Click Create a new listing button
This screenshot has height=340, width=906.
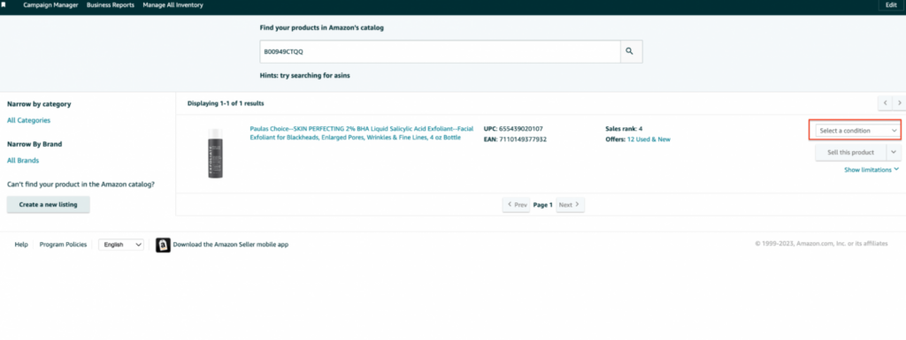pos(48,205)
